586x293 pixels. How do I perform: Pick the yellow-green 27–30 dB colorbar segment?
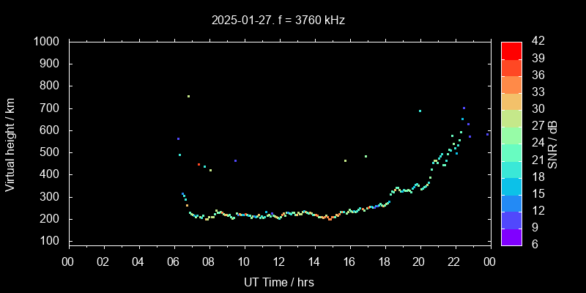[511, 117]
